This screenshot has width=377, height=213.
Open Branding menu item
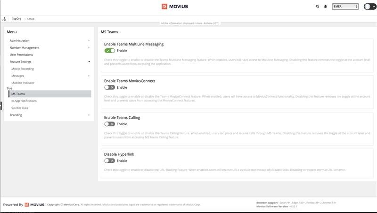tap(16, 115)
